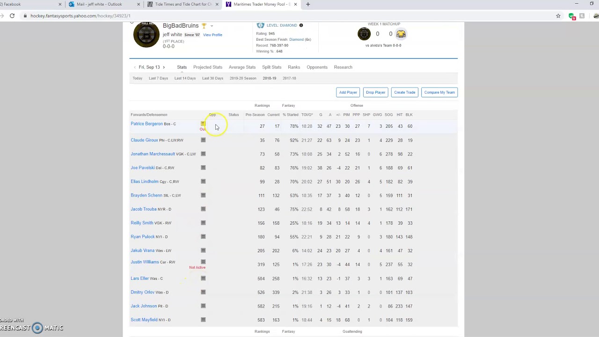The image size is (599, 337).
Task: Open the Research tab
Action: (343, 67)
